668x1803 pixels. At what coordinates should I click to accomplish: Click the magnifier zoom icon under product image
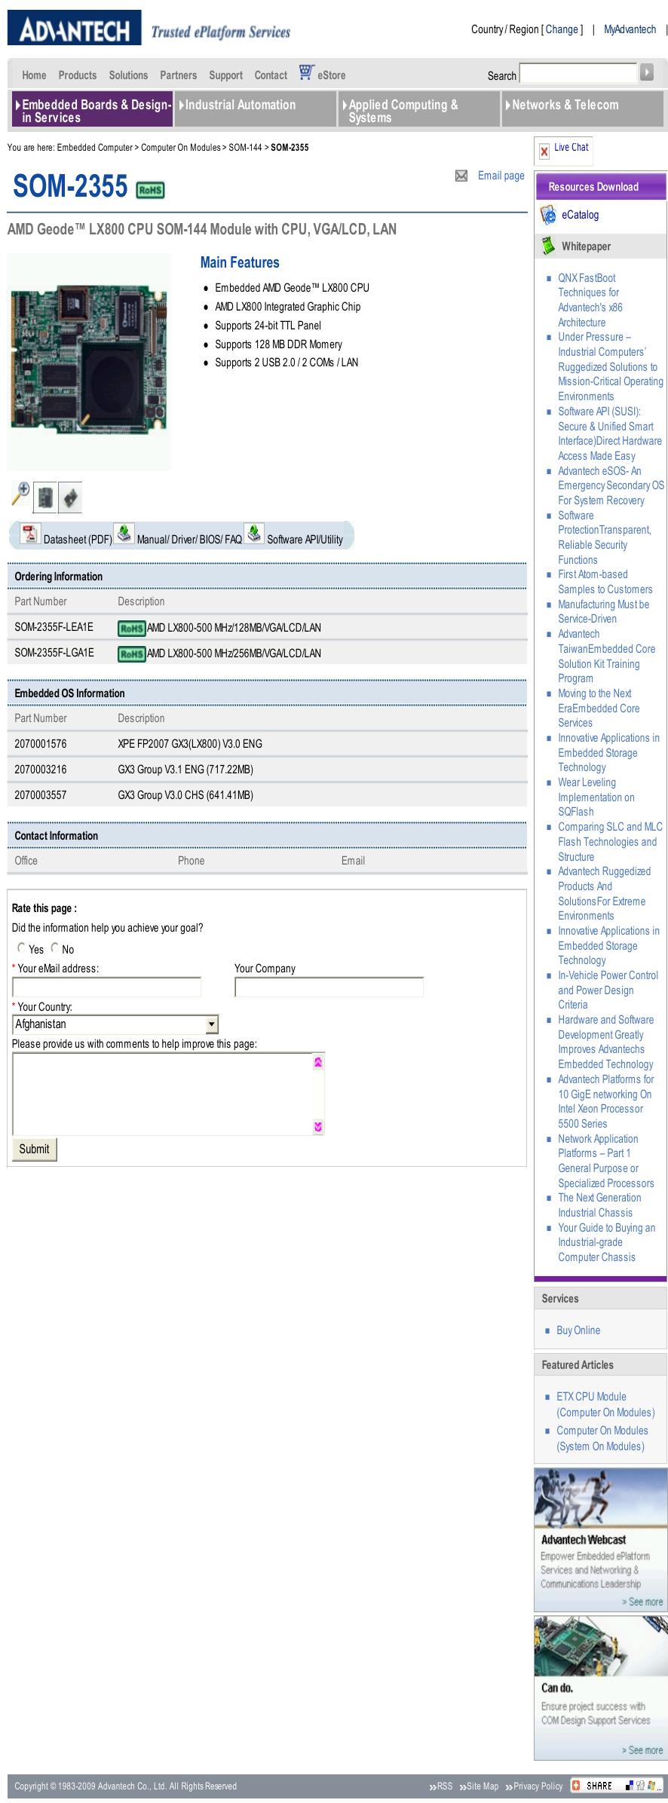point(20,494)
